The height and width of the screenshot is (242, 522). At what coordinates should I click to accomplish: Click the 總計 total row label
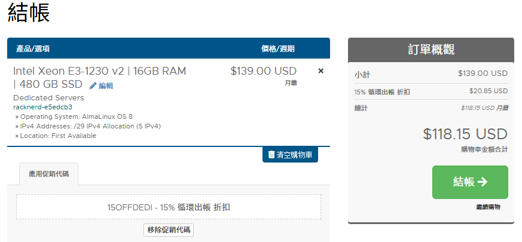pos(362,108)
